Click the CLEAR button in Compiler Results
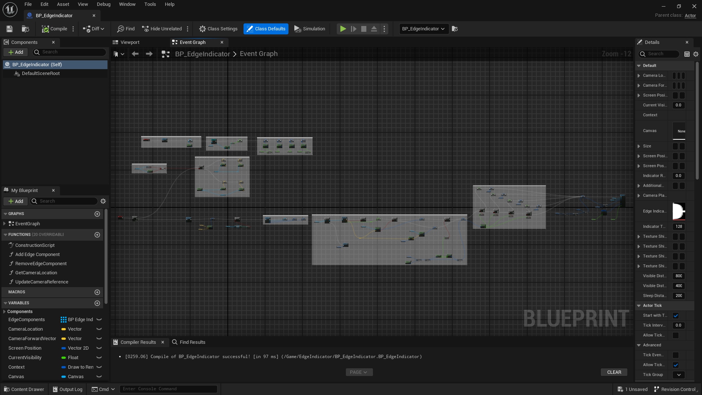This screenshot has height=395, width=702. pos(614,372)
